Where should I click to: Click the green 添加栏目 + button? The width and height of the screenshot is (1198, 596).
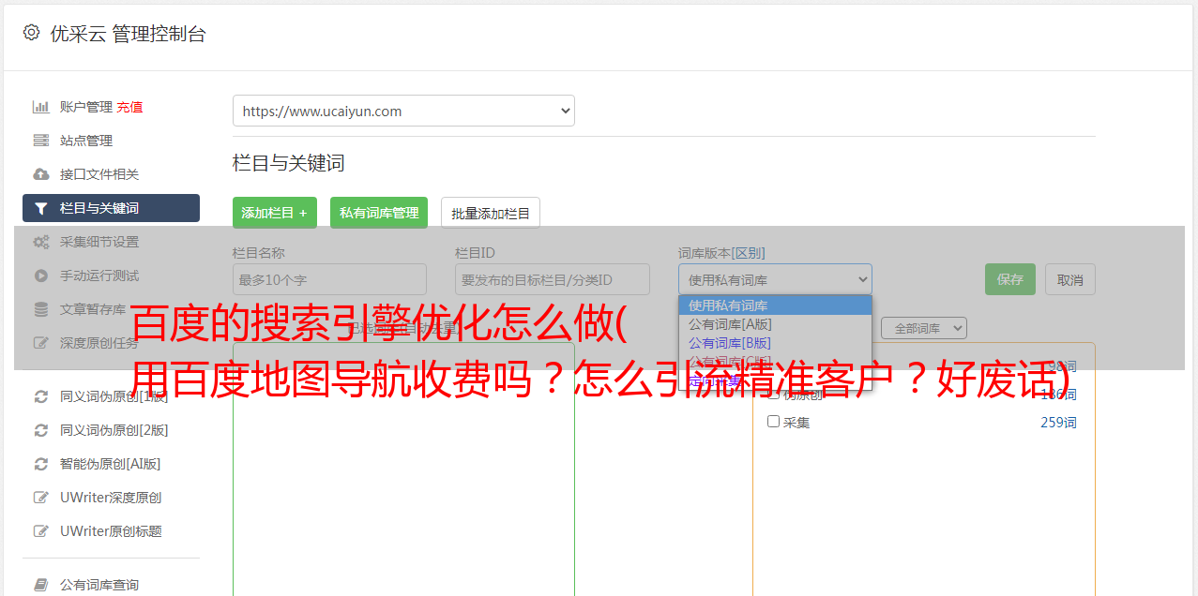point(275,213)
